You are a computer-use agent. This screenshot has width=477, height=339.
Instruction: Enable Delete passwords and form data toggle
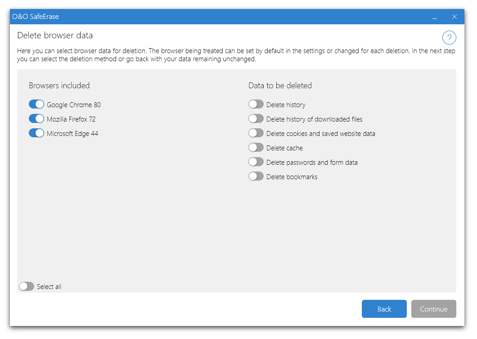[x=256, y=162]
